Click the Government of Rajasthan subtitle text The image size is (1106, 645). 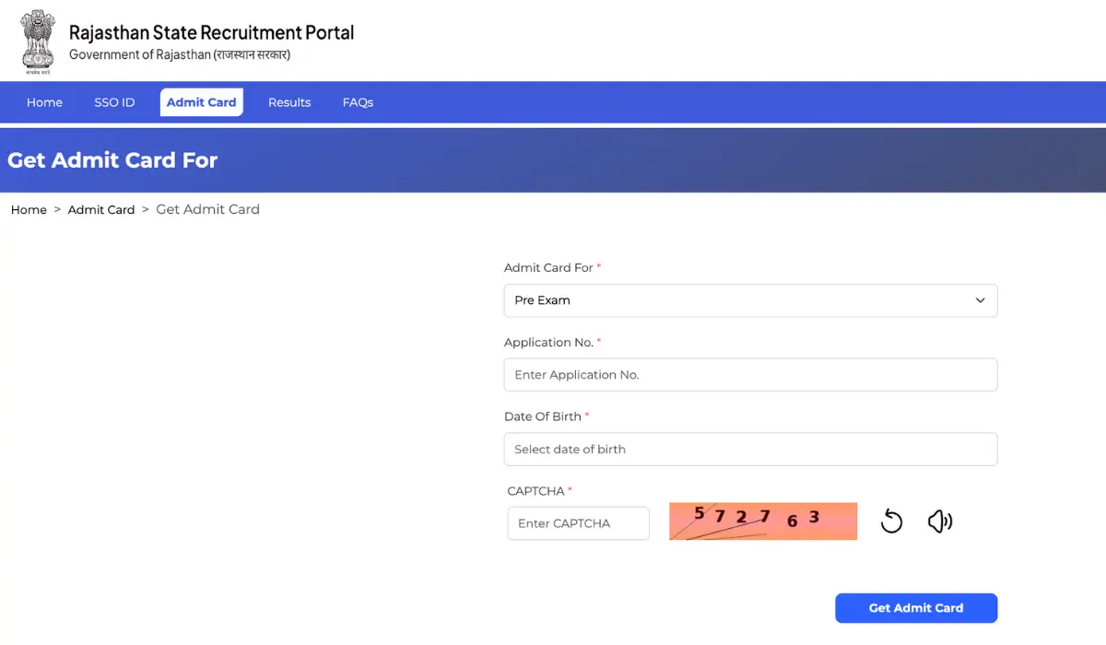pyautogui.click(x=180, y=55)
